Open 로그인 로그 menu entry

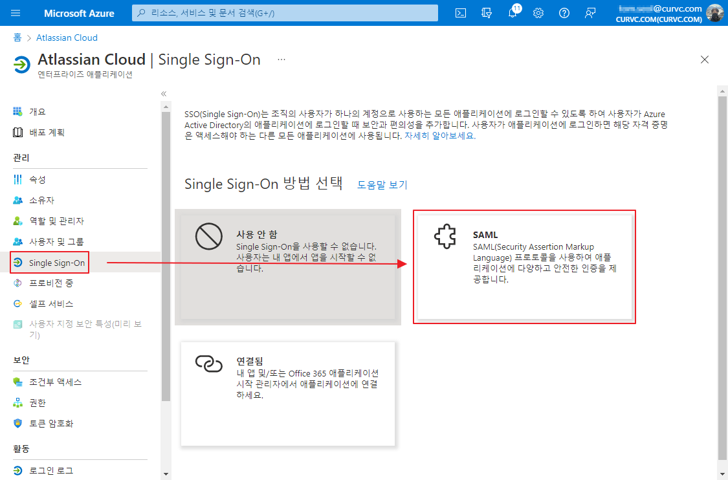point(51,470)
